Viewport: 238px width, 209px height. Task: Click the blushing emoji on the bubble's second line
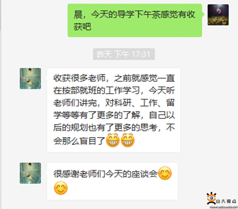61,188
